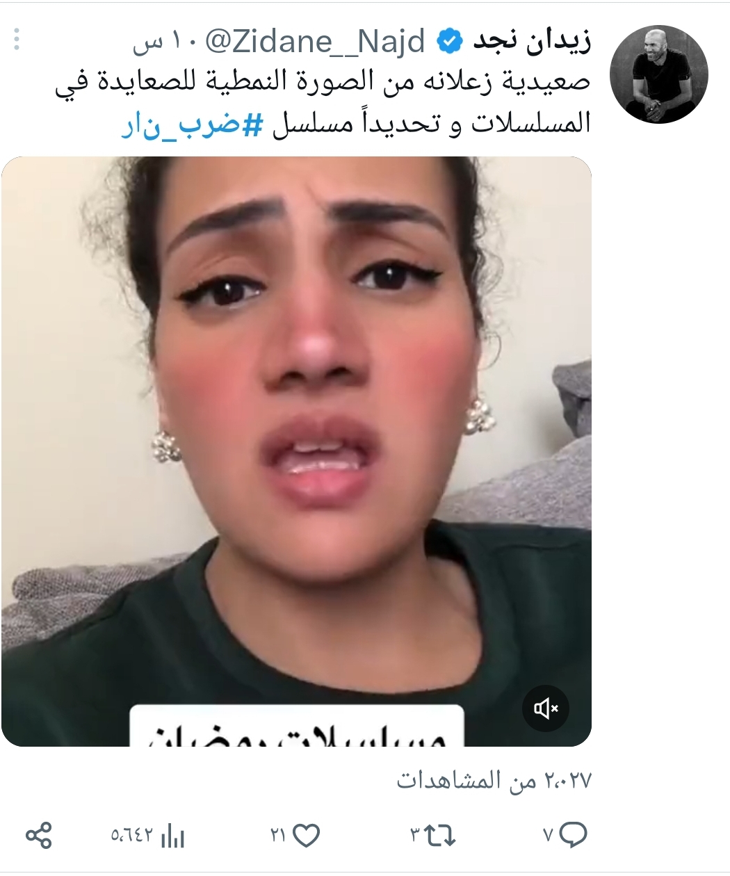Tap the retweet arrows icon

[440, 834]
